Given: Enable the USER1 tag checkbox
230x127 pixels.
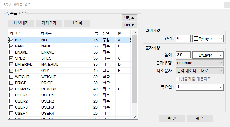Looking at the screenshot, I should pyautogui.click(x=11, y=95).
